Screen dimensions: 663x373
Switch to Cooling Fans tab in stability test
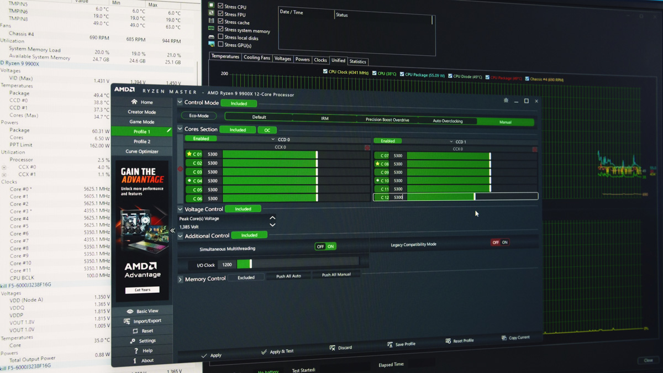(257, 57)
